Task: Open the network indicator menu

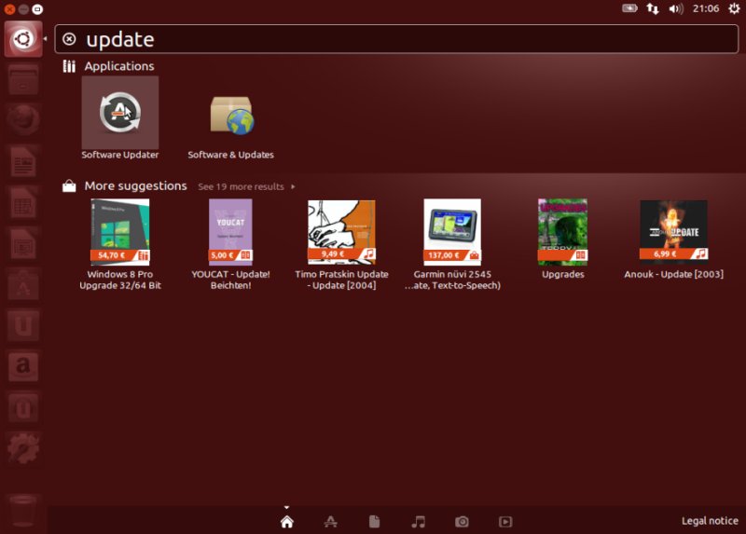Action: (x=652, y=8)
